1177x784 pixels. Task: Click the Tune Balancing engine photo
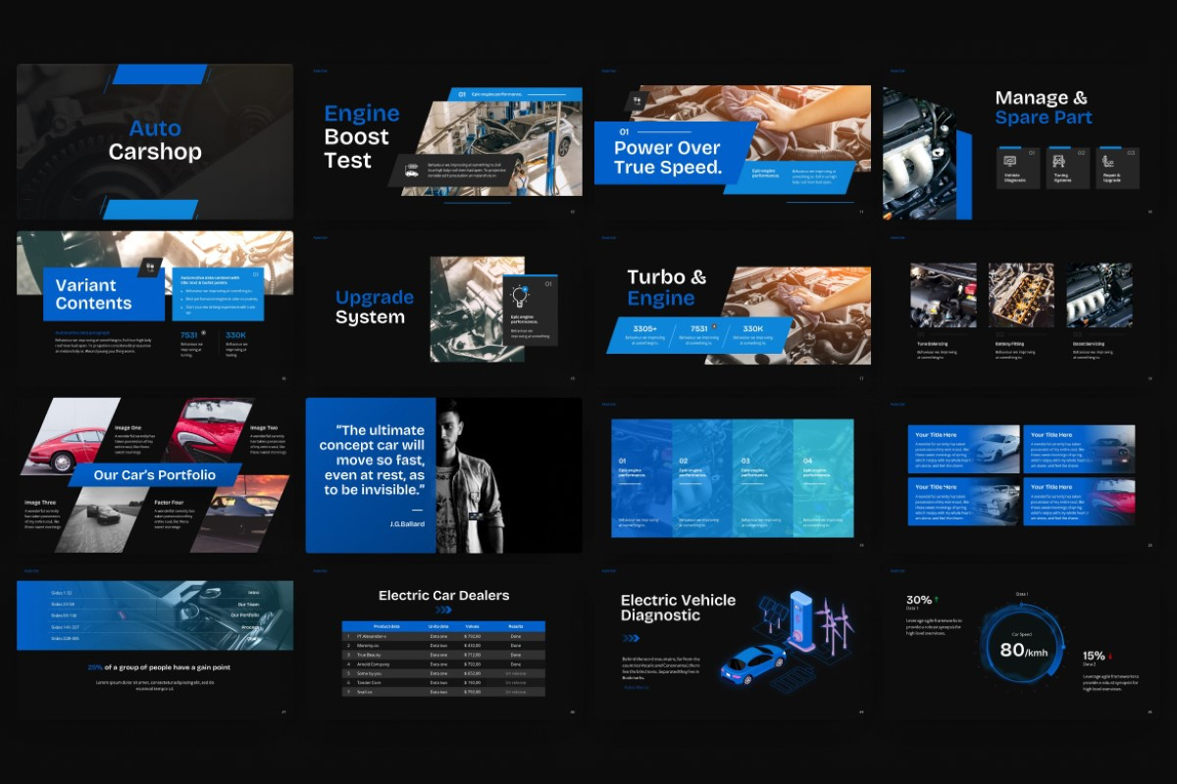[943, 295]
